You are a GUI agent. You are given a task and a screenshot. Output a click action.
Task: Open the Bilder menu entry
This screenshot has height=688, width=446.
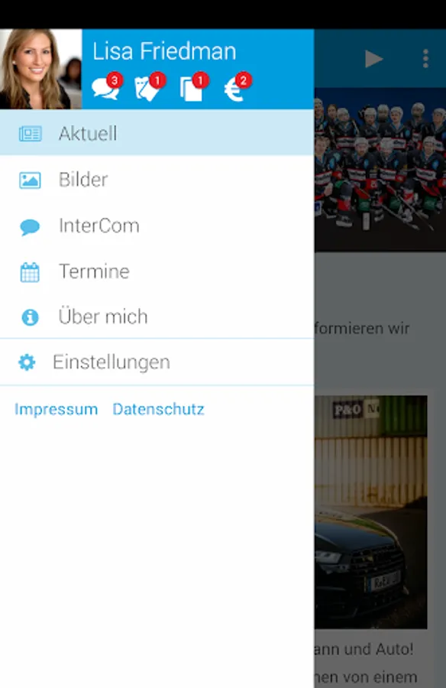157,180
